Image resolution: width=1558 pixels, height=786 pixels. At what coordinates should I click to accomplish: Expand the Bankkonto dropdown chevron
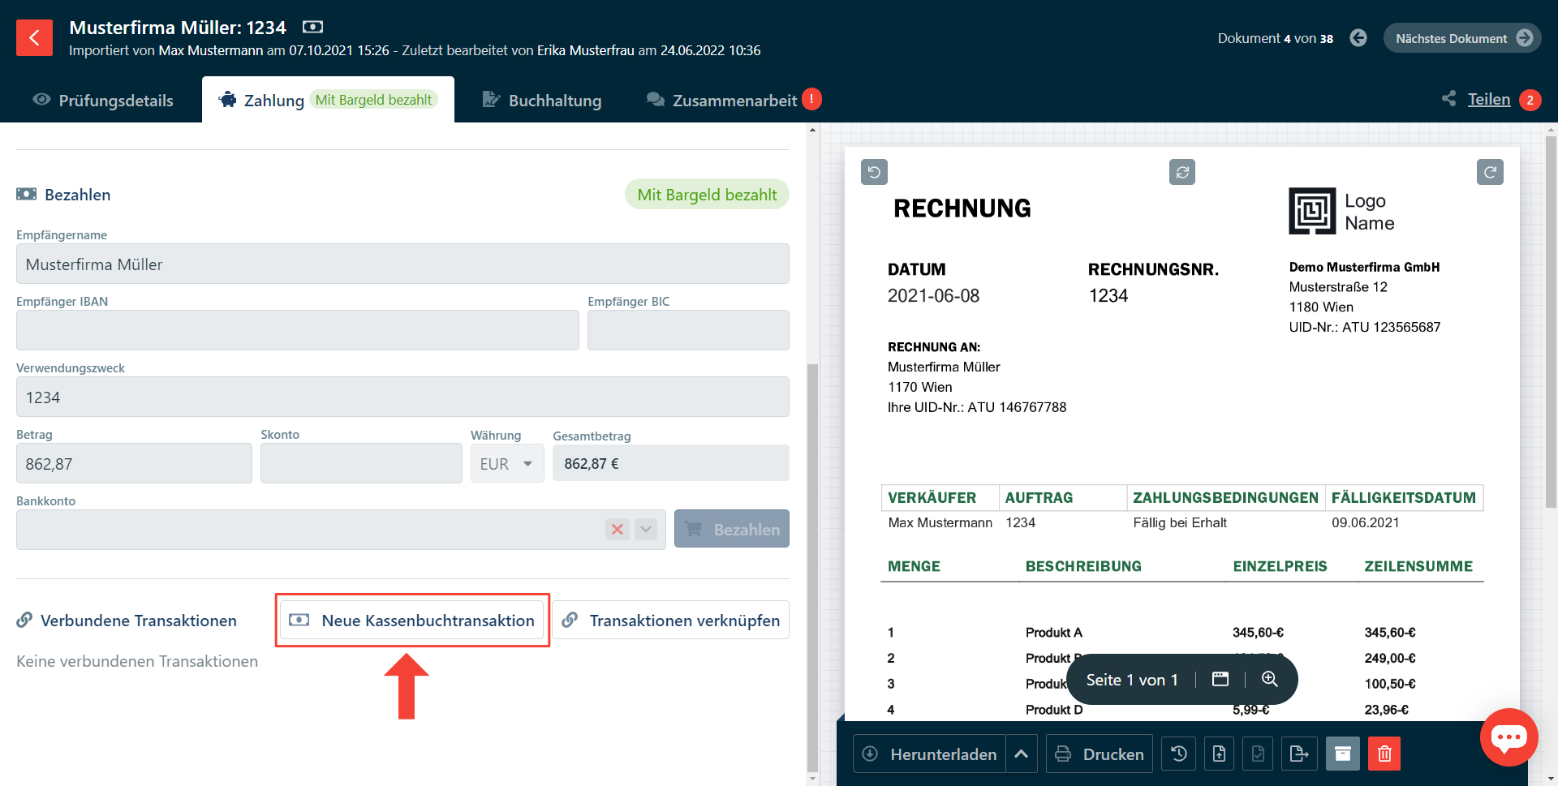pyautogui.click(x=646, y=530)
